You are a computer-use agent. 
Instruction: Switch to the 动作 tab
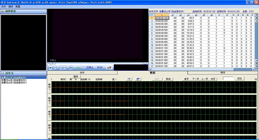pyautogui.click(x=82, y=73)
